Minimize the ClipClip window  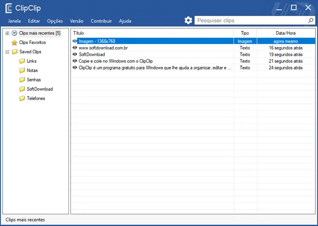(279, 8)
